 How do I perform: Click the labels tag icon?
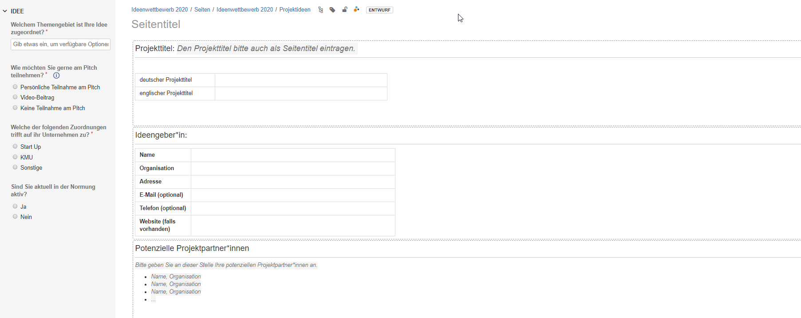coord(332,10)
